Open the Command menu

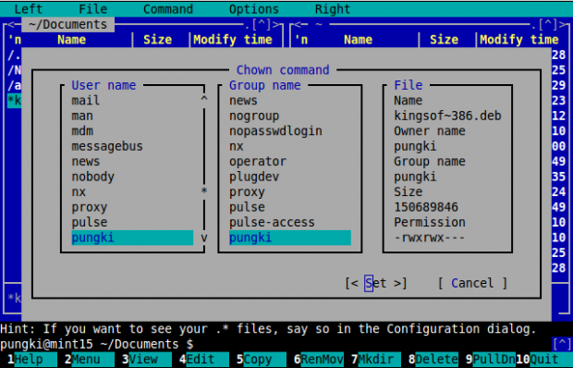pos(167,9)
